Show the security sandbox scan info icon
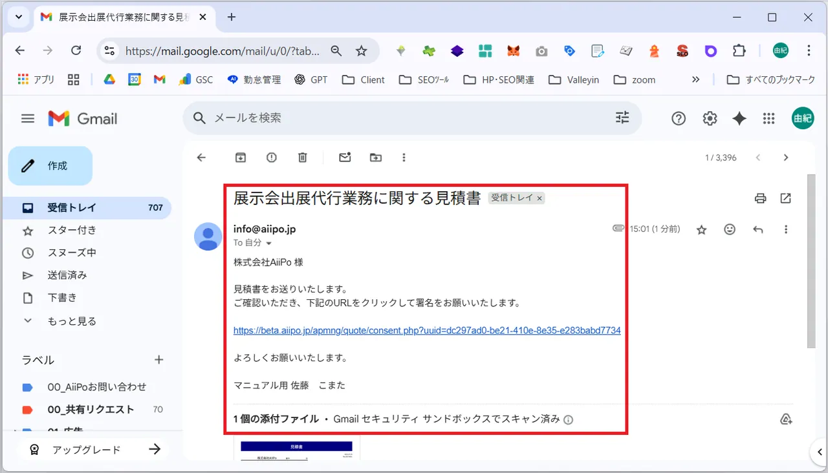The image size is (828, 473). click(569, 419)
